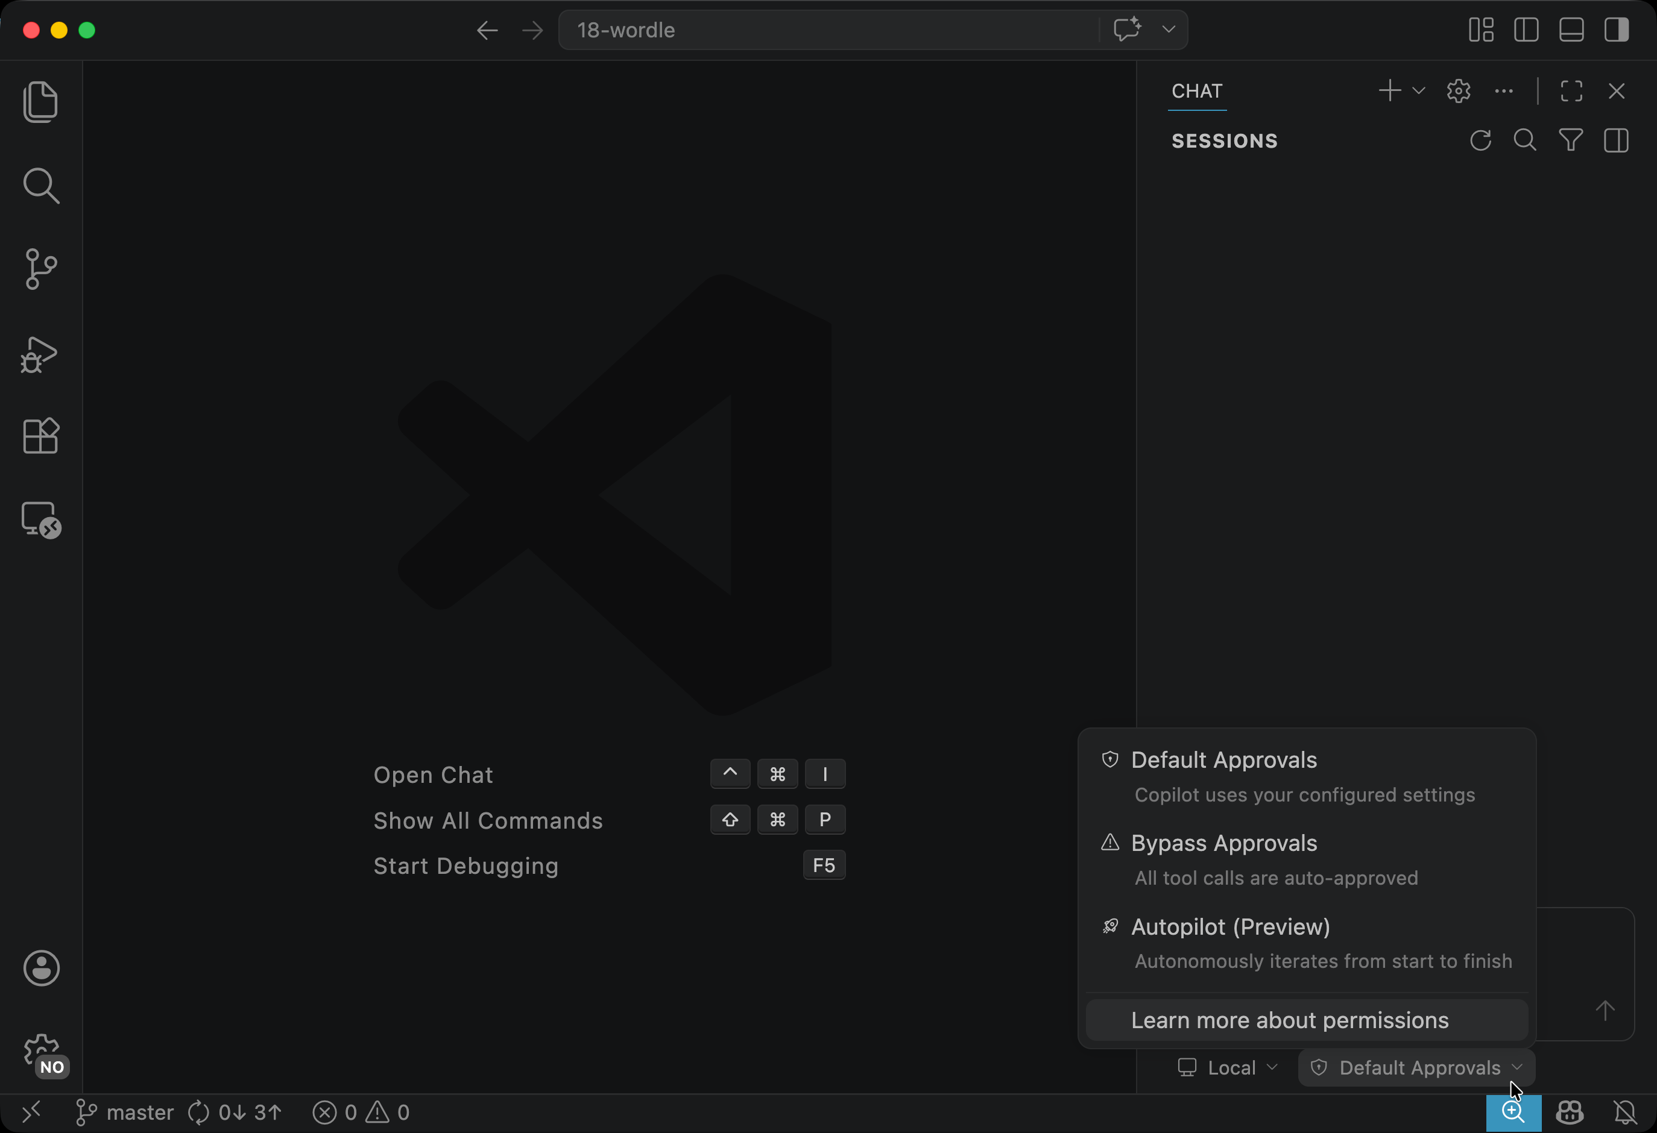
Task: Synchronize changes 0↓ 3↑
Action: [235, 1113]
